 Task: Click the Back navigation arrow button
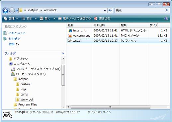coord(5,11)
